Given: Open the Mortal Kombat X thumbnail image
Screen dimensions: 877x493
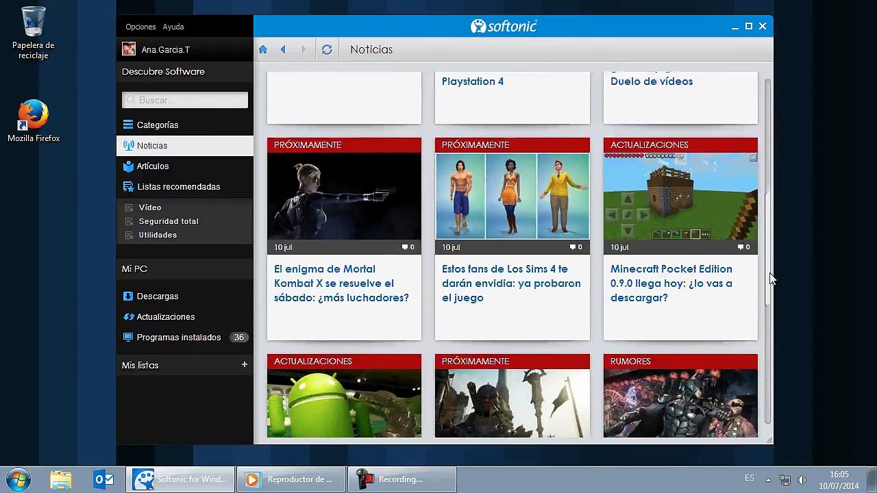Looking at the screenshot, I should click(344, 196).
